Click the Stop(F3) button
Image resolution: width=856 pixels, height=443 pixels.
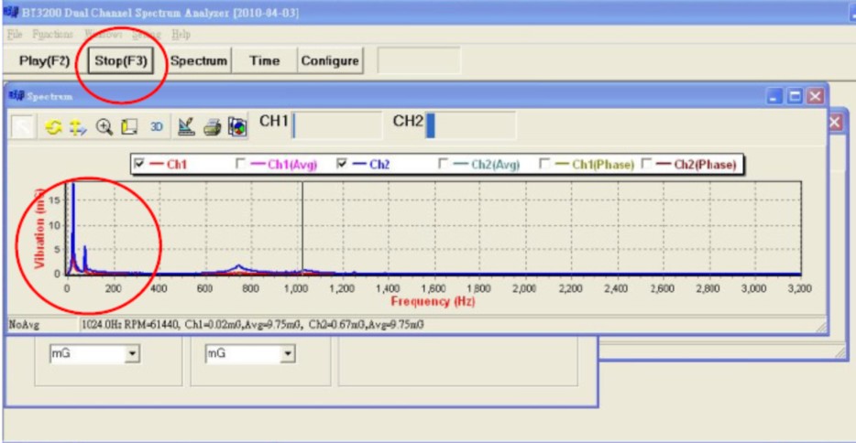pos(121,60)
